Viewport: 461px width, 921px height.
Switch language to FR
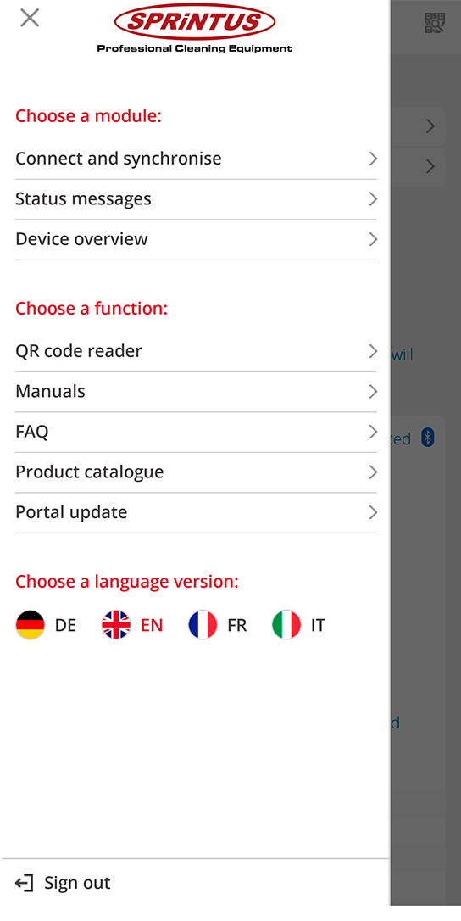click(237, 626)
